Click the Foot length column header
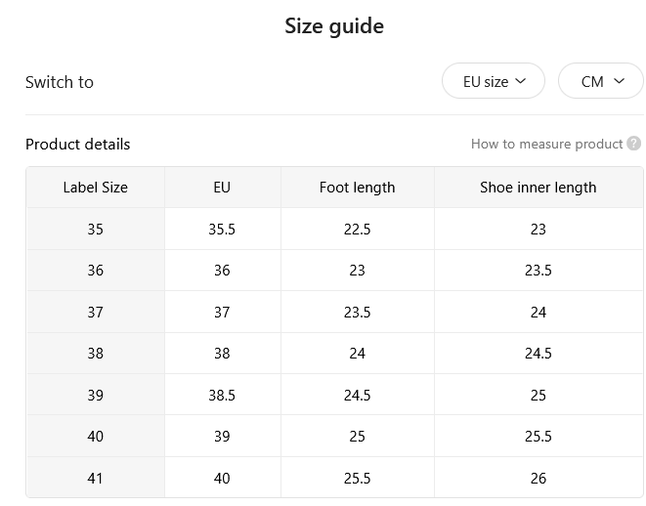This screenshot has width=646, height=506. [357, 188]
